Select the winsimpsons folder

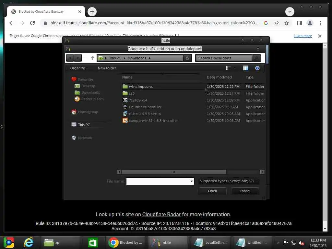141,87
